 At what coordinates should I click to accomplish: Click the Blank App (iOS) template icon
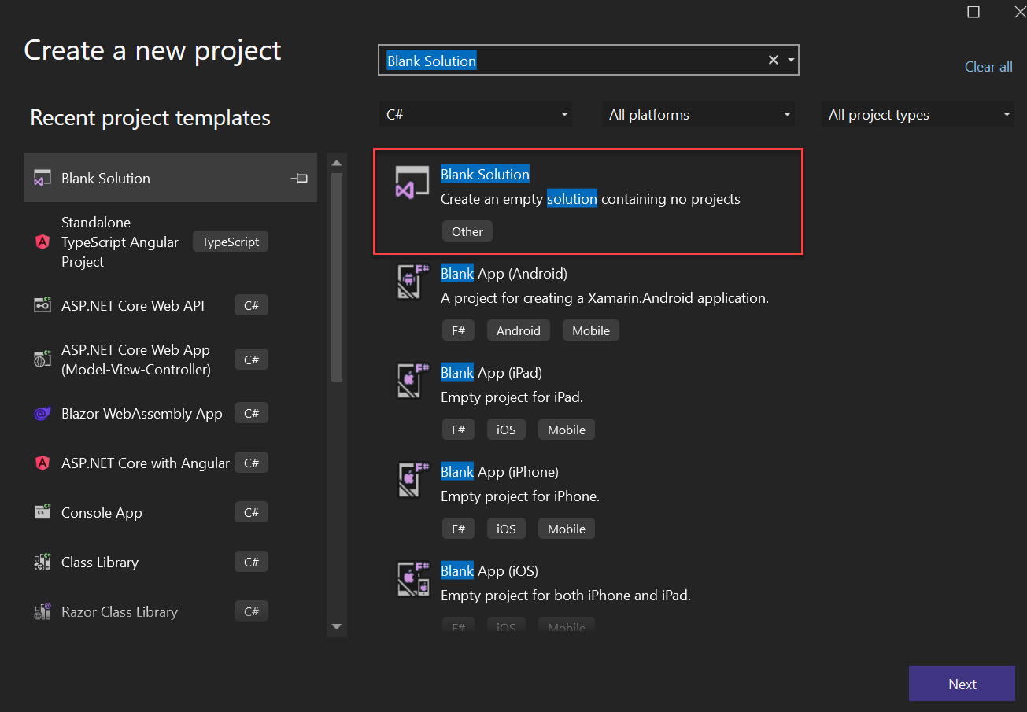(x=412, y=579)
